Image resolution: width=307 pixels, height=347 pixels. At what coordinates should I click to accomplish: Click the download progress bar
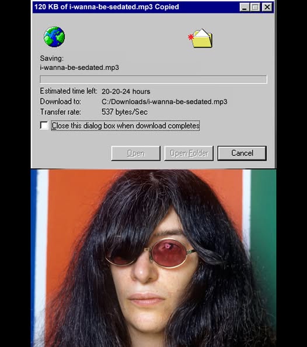(x=153, y=79)
